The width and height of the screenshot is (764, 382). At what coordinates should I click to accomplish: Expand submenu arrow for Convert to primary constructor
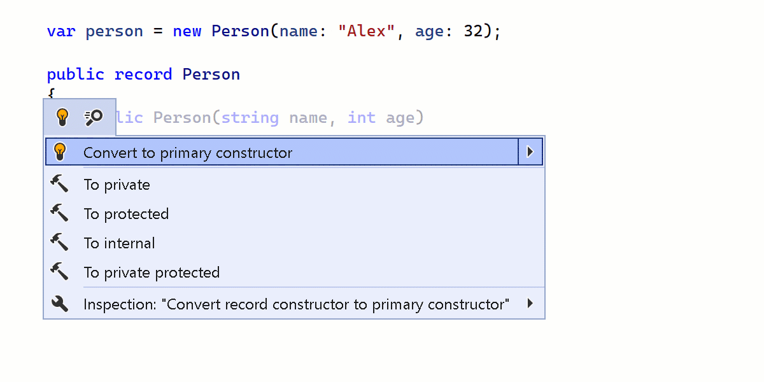click(530, 152)
